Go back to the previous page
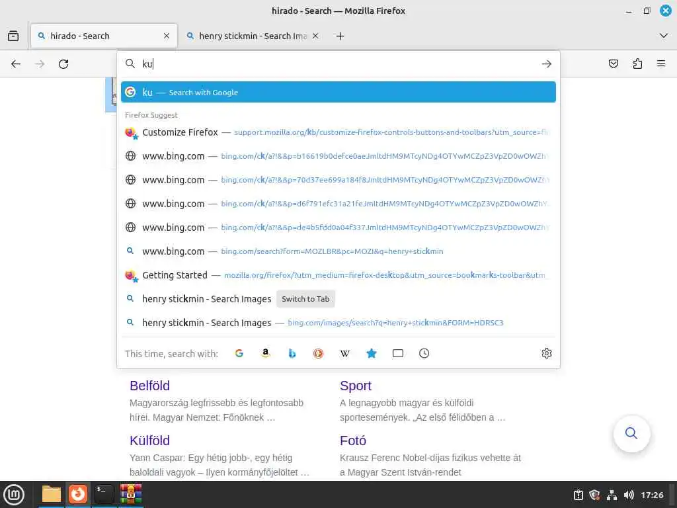 [16, 64]
